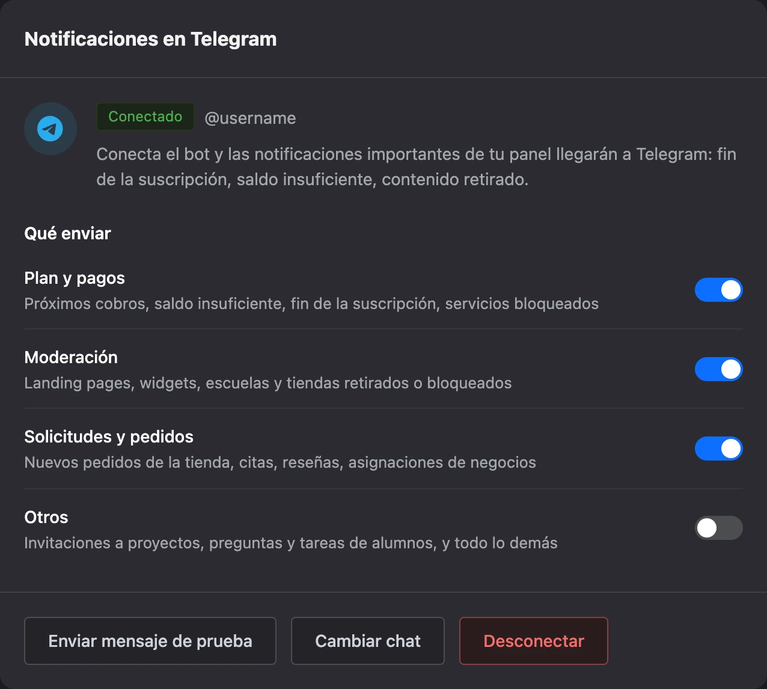Click the Otros label

point(46,517)
